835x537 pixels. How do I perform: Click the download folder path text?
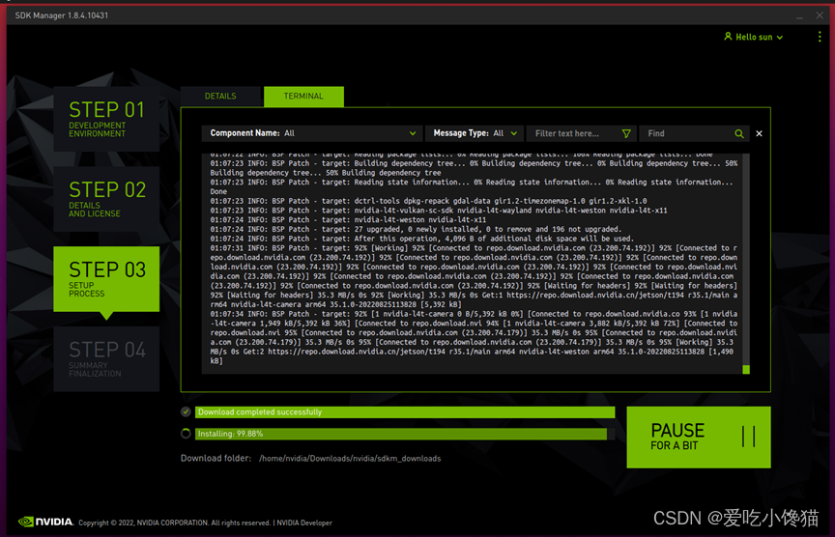[350, 458]
